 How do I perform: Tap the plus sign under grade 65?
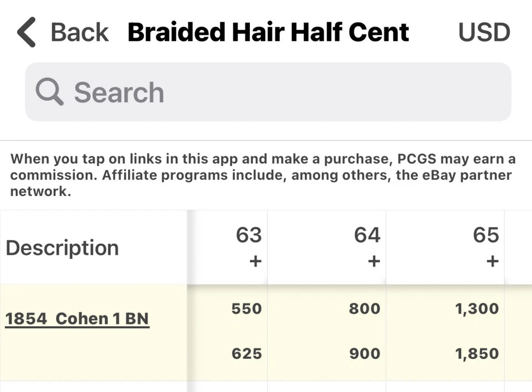492,261
